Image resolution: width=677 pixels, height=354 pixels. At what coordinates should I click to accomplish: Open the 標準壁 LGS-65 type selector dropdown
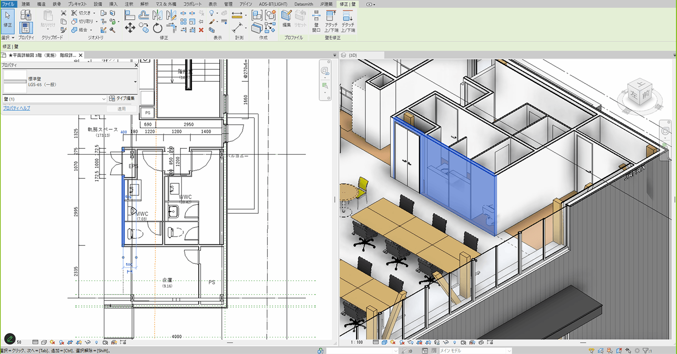(135, 82)
